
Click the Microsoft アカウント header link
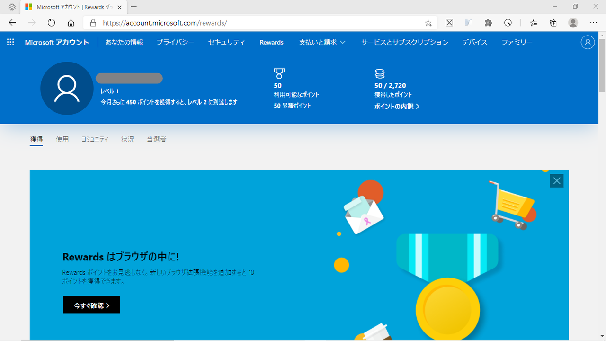pyautogui.click(x=57, y=42)
